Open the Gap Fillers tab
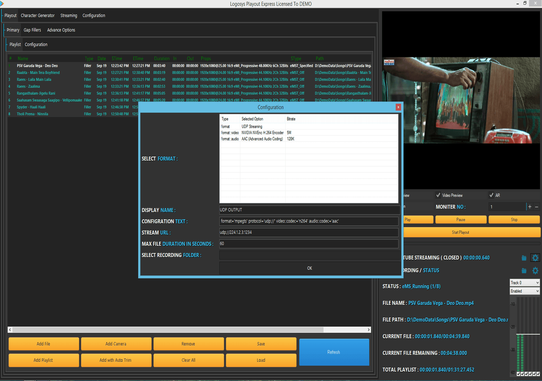 pyautogui.click(x=33, y=30)
